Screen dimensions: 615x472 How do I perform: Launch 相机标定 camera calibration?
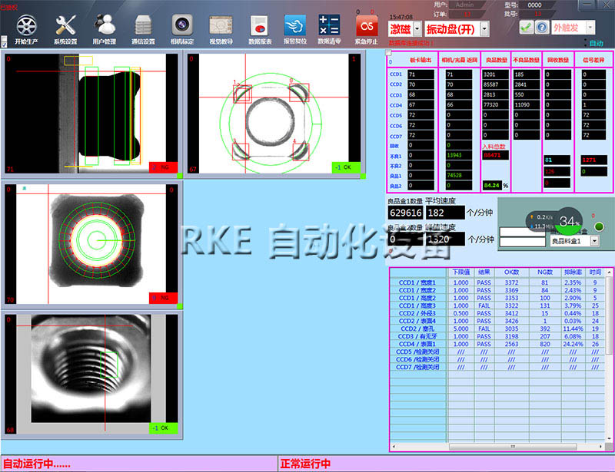point(182,25)
